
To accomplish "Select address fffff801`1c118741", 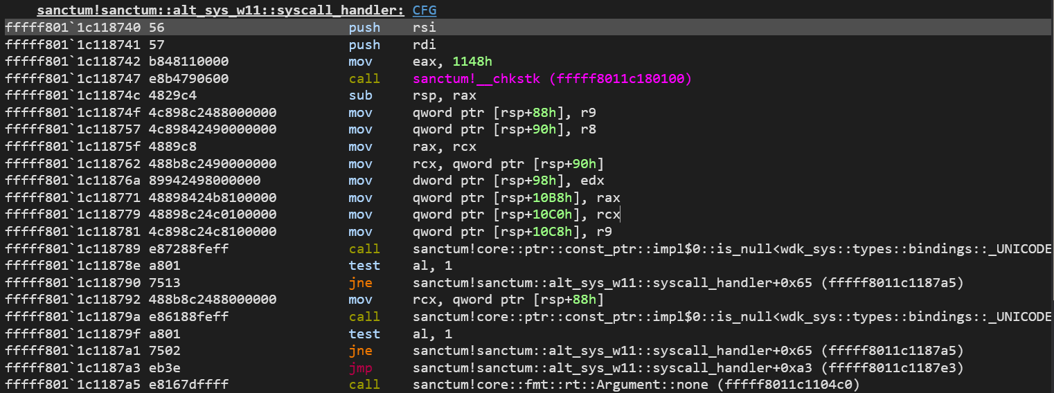I will coord(73,45).
